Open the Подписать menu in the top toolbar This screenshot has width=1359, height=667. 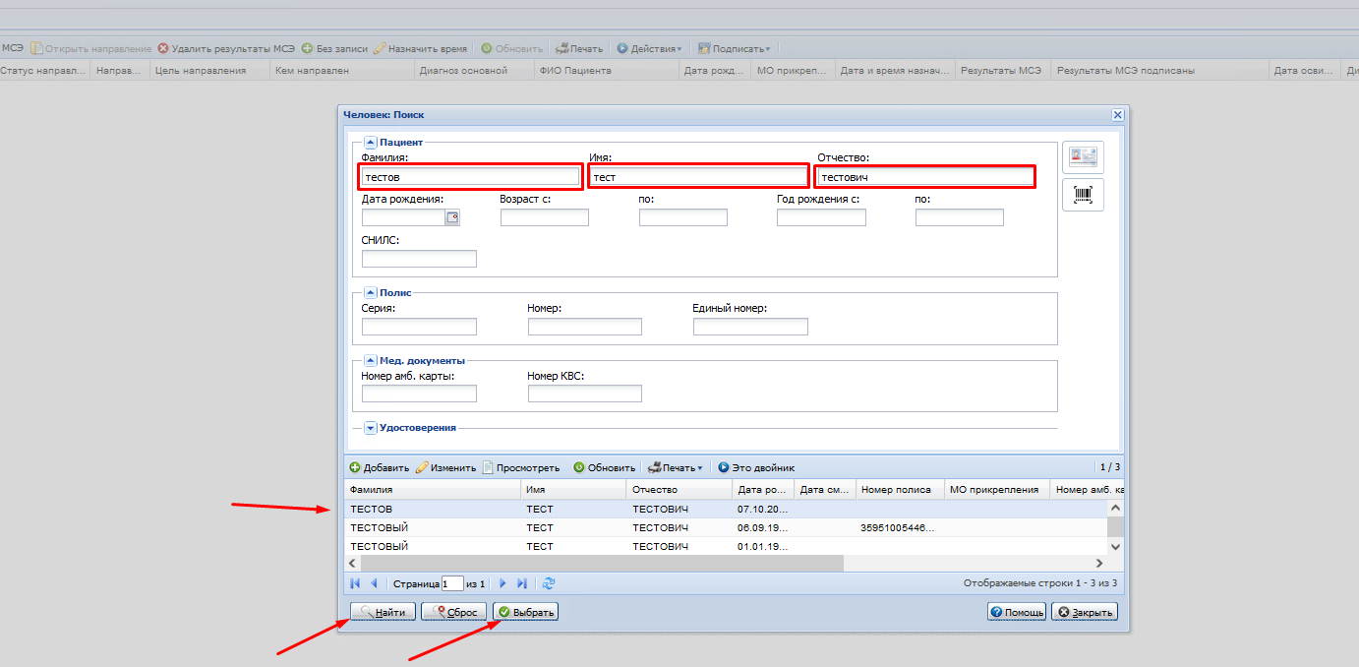tap(734, 48)
